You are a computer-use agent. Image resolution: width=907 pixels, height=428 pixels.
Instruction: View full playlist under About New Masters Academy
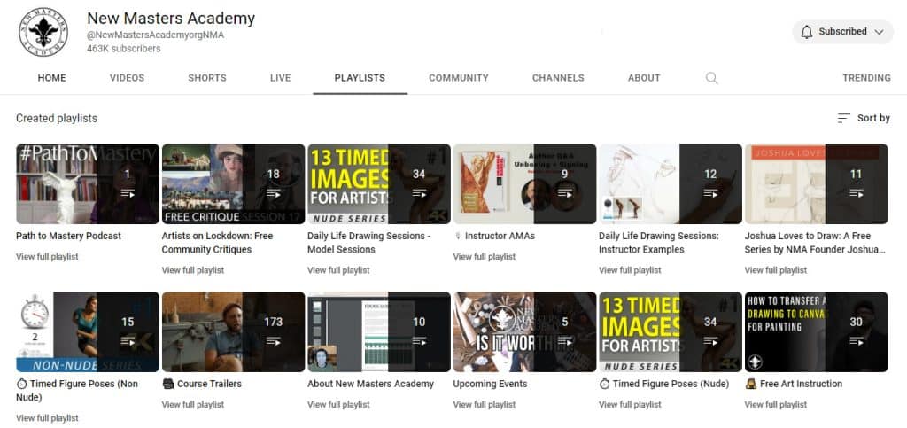click(339, 405)
